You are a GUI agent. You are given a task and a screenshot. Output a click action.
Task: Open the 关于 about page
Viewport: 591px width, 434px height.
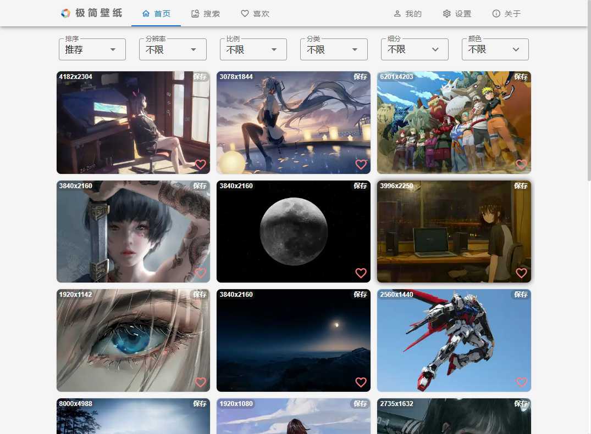(506, 14)
